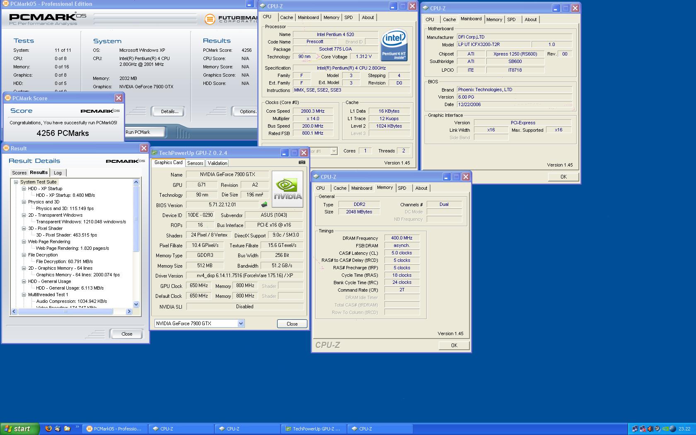696x435 pixels.
Task: Click the Intel Pentium 4 HT logo in CPU-Z
Action: click(x=394, y=45)
